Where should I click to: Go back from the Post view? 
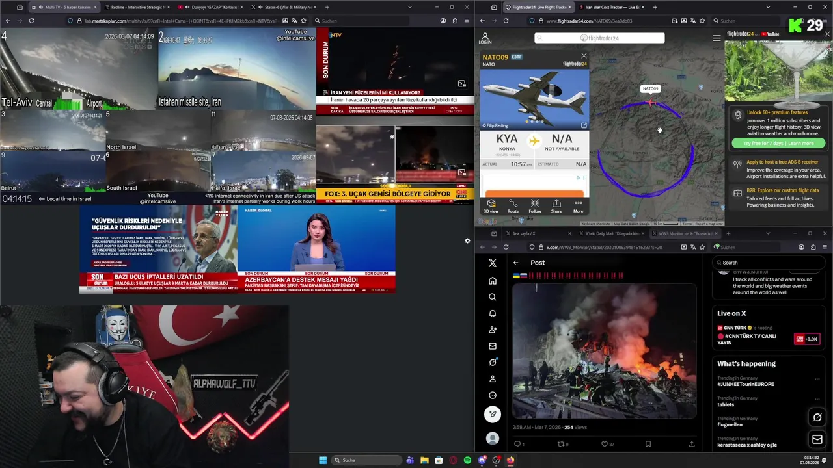pyautogui.click(x=515, y=263)
